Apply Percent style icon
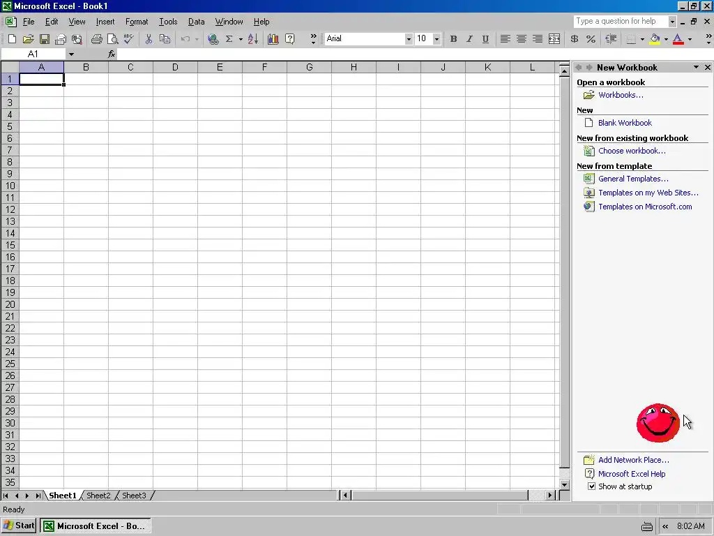714x536 pixels. point(591,39)
